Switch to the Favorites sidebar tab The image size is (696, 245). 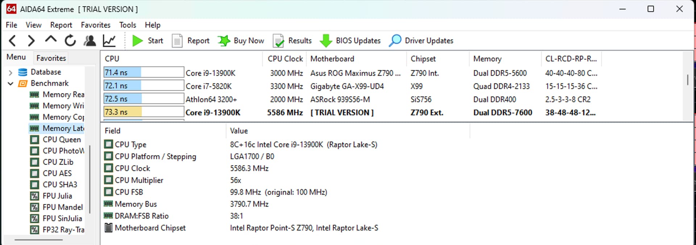pos(51,58)
